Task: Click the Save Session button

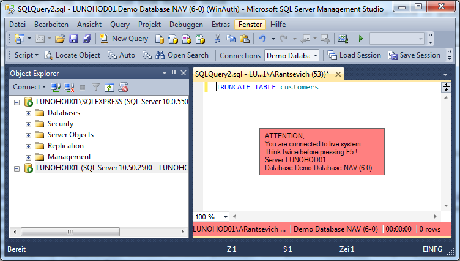Action: (x=414, y=55)
